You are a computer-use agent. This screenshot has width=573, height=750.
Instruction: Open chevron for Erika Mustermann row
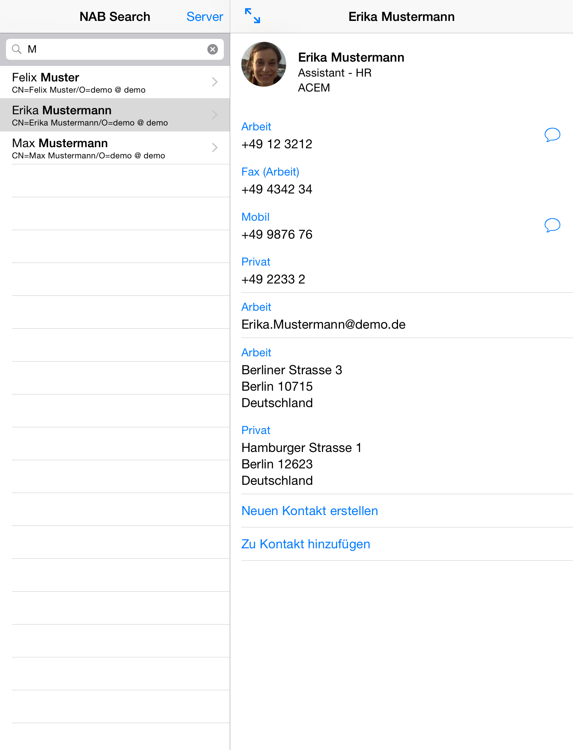[215, 115]
